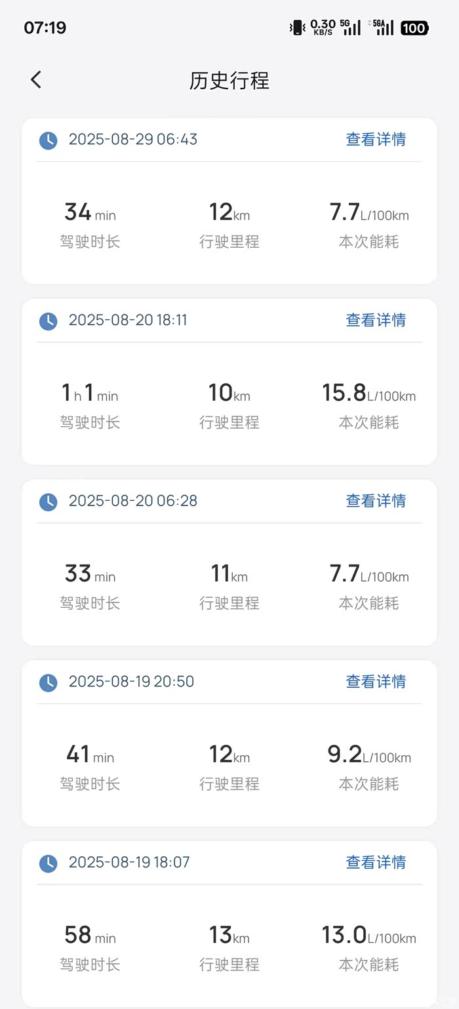
Task: Tap the 2025-08-29 06:43 timestamp text
Action: click(132, 139)
